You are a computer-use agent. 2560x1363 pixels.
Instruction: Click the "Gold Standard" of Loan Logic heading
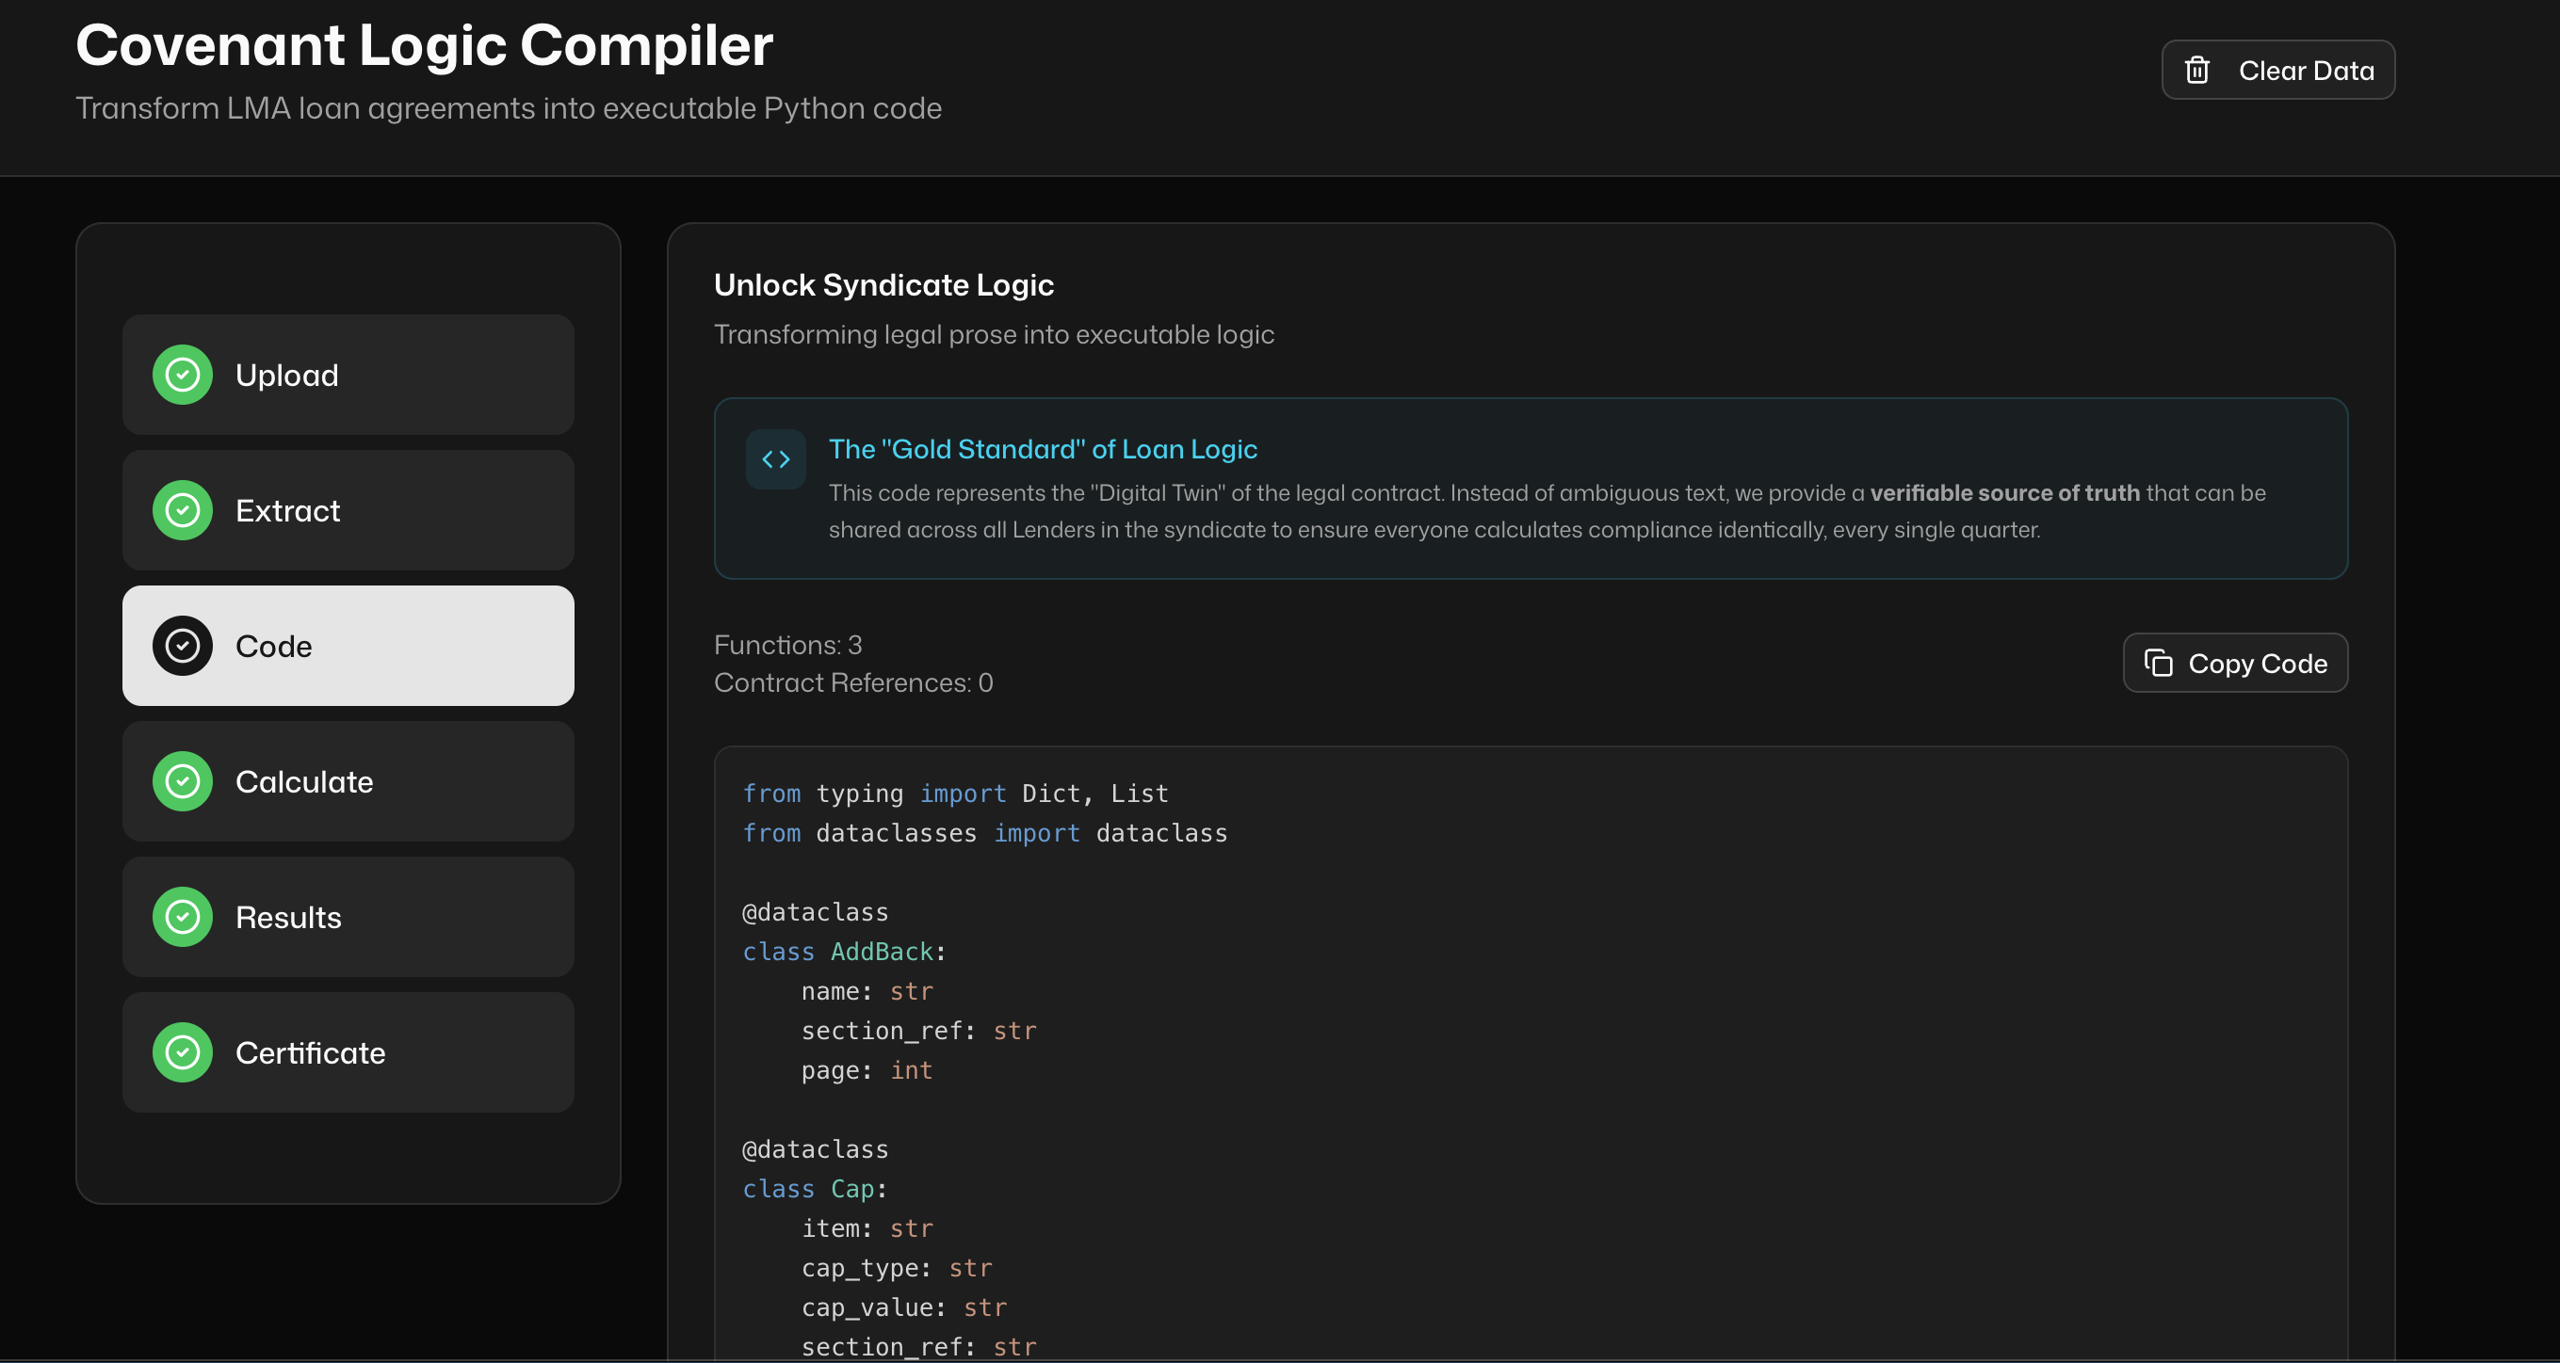pyautogui.click(x=1043, y=449)
